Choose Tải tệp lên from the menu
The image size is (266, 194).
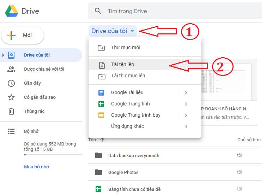click(145, 64)
